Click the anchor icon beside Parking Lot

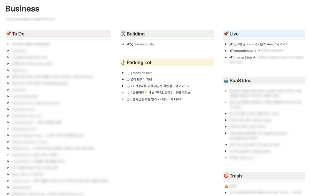pyautogui.click(x=123, y=62)
